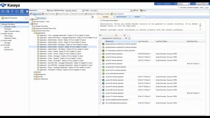Click the notepad icon in blue toolbar
Viewport: 210px width, 118px height.
coord(22,11)
